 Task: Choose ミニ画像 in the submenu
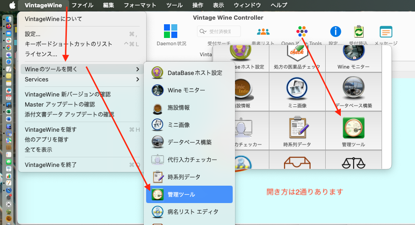point(189,125)
